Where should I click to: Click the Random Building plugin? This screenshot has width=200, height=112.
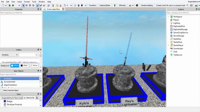[147, 6]
